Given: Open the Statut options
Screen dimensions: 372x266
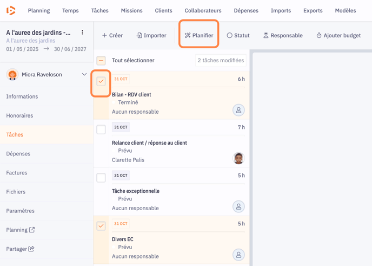Looking at the screenshot, I should 238,36.
